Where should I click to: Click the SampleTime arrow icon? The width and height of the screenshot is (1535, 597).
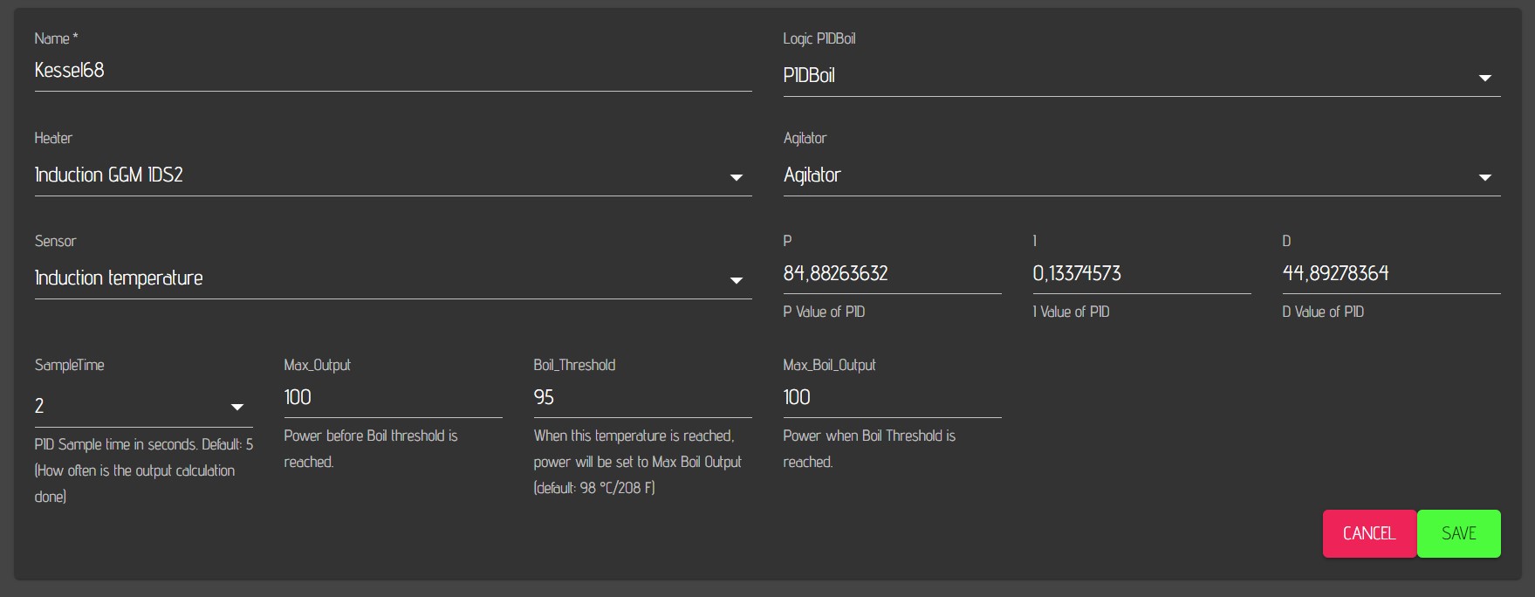(x=236, y=408)
